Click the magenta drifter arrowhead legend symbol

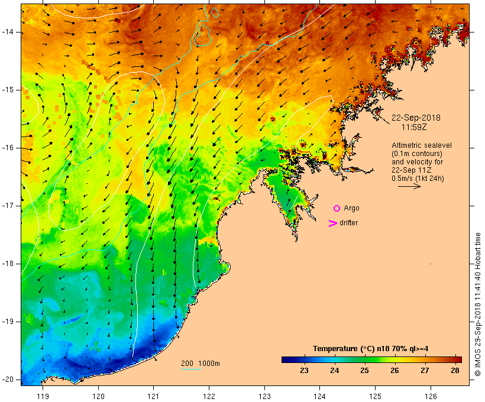tap(332, 223)
